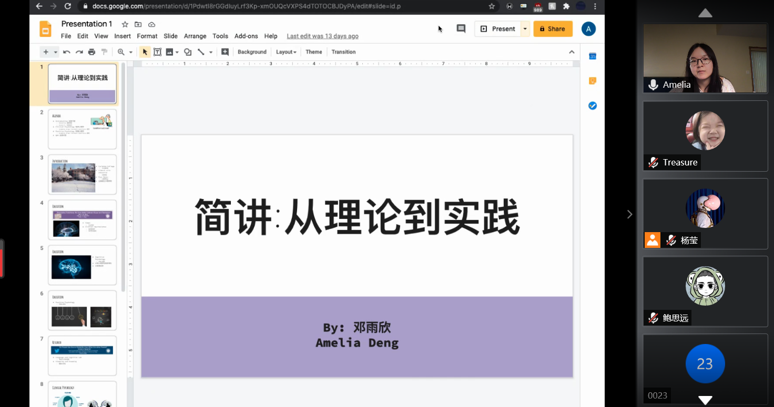Click the new slide plus button

click(46, 52)
